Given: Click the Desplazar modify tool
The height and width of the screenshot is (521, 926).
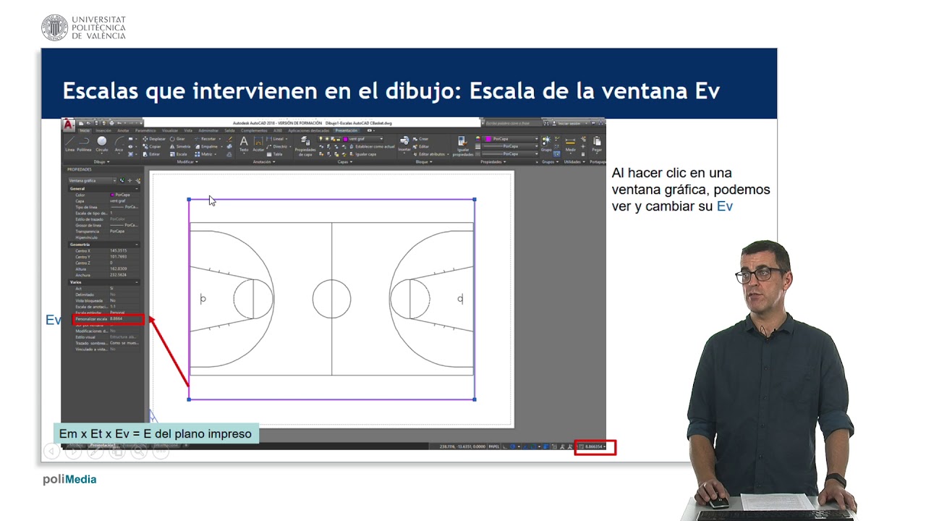Looking at the screenshot, I should [154, 139].
